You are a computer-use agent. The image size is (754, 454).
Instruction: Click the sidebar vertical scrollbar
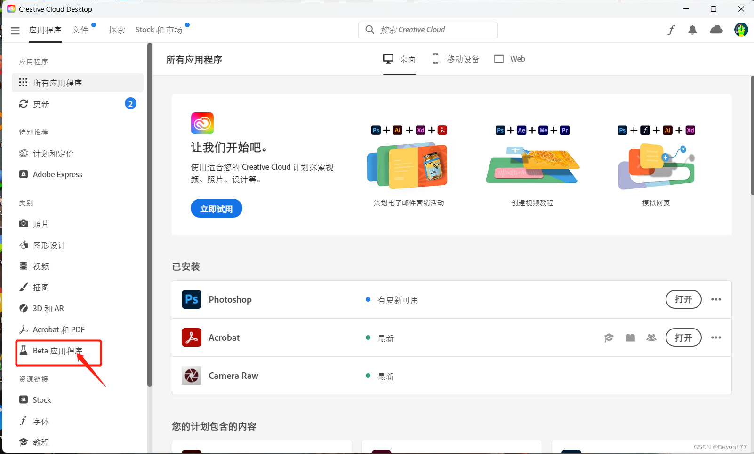[150, 215]
